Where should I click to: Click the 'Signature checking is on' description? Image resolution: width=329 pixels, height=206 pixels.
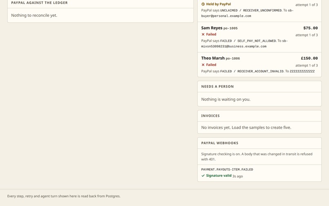point(257,157)
